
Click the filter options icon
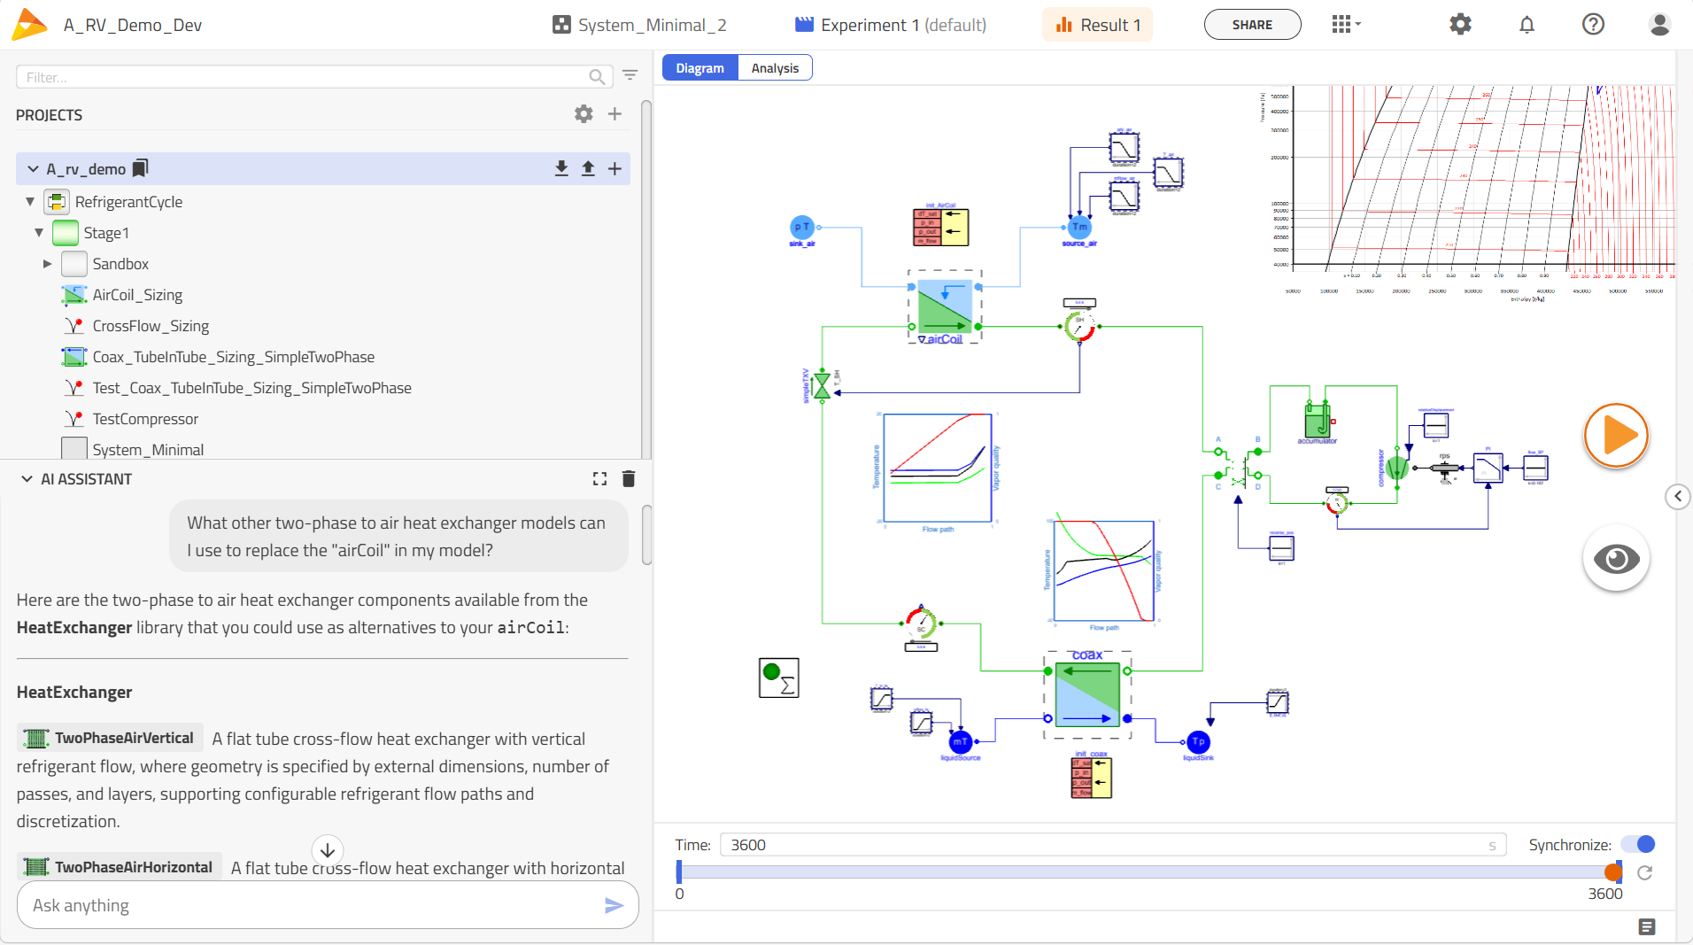[x=630, y=76]
